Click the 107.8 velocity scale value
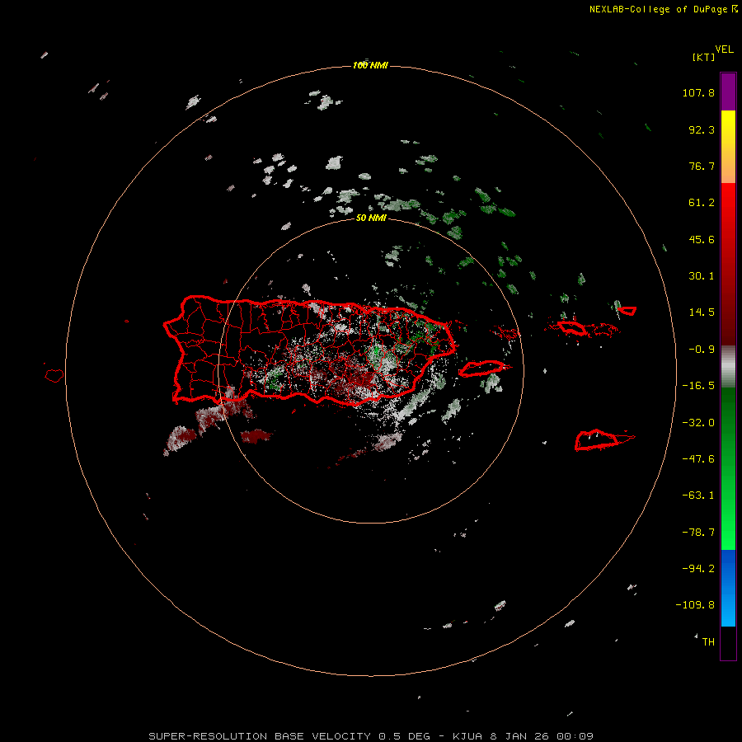This screenshot has height=742, width=742. (698, 92)
